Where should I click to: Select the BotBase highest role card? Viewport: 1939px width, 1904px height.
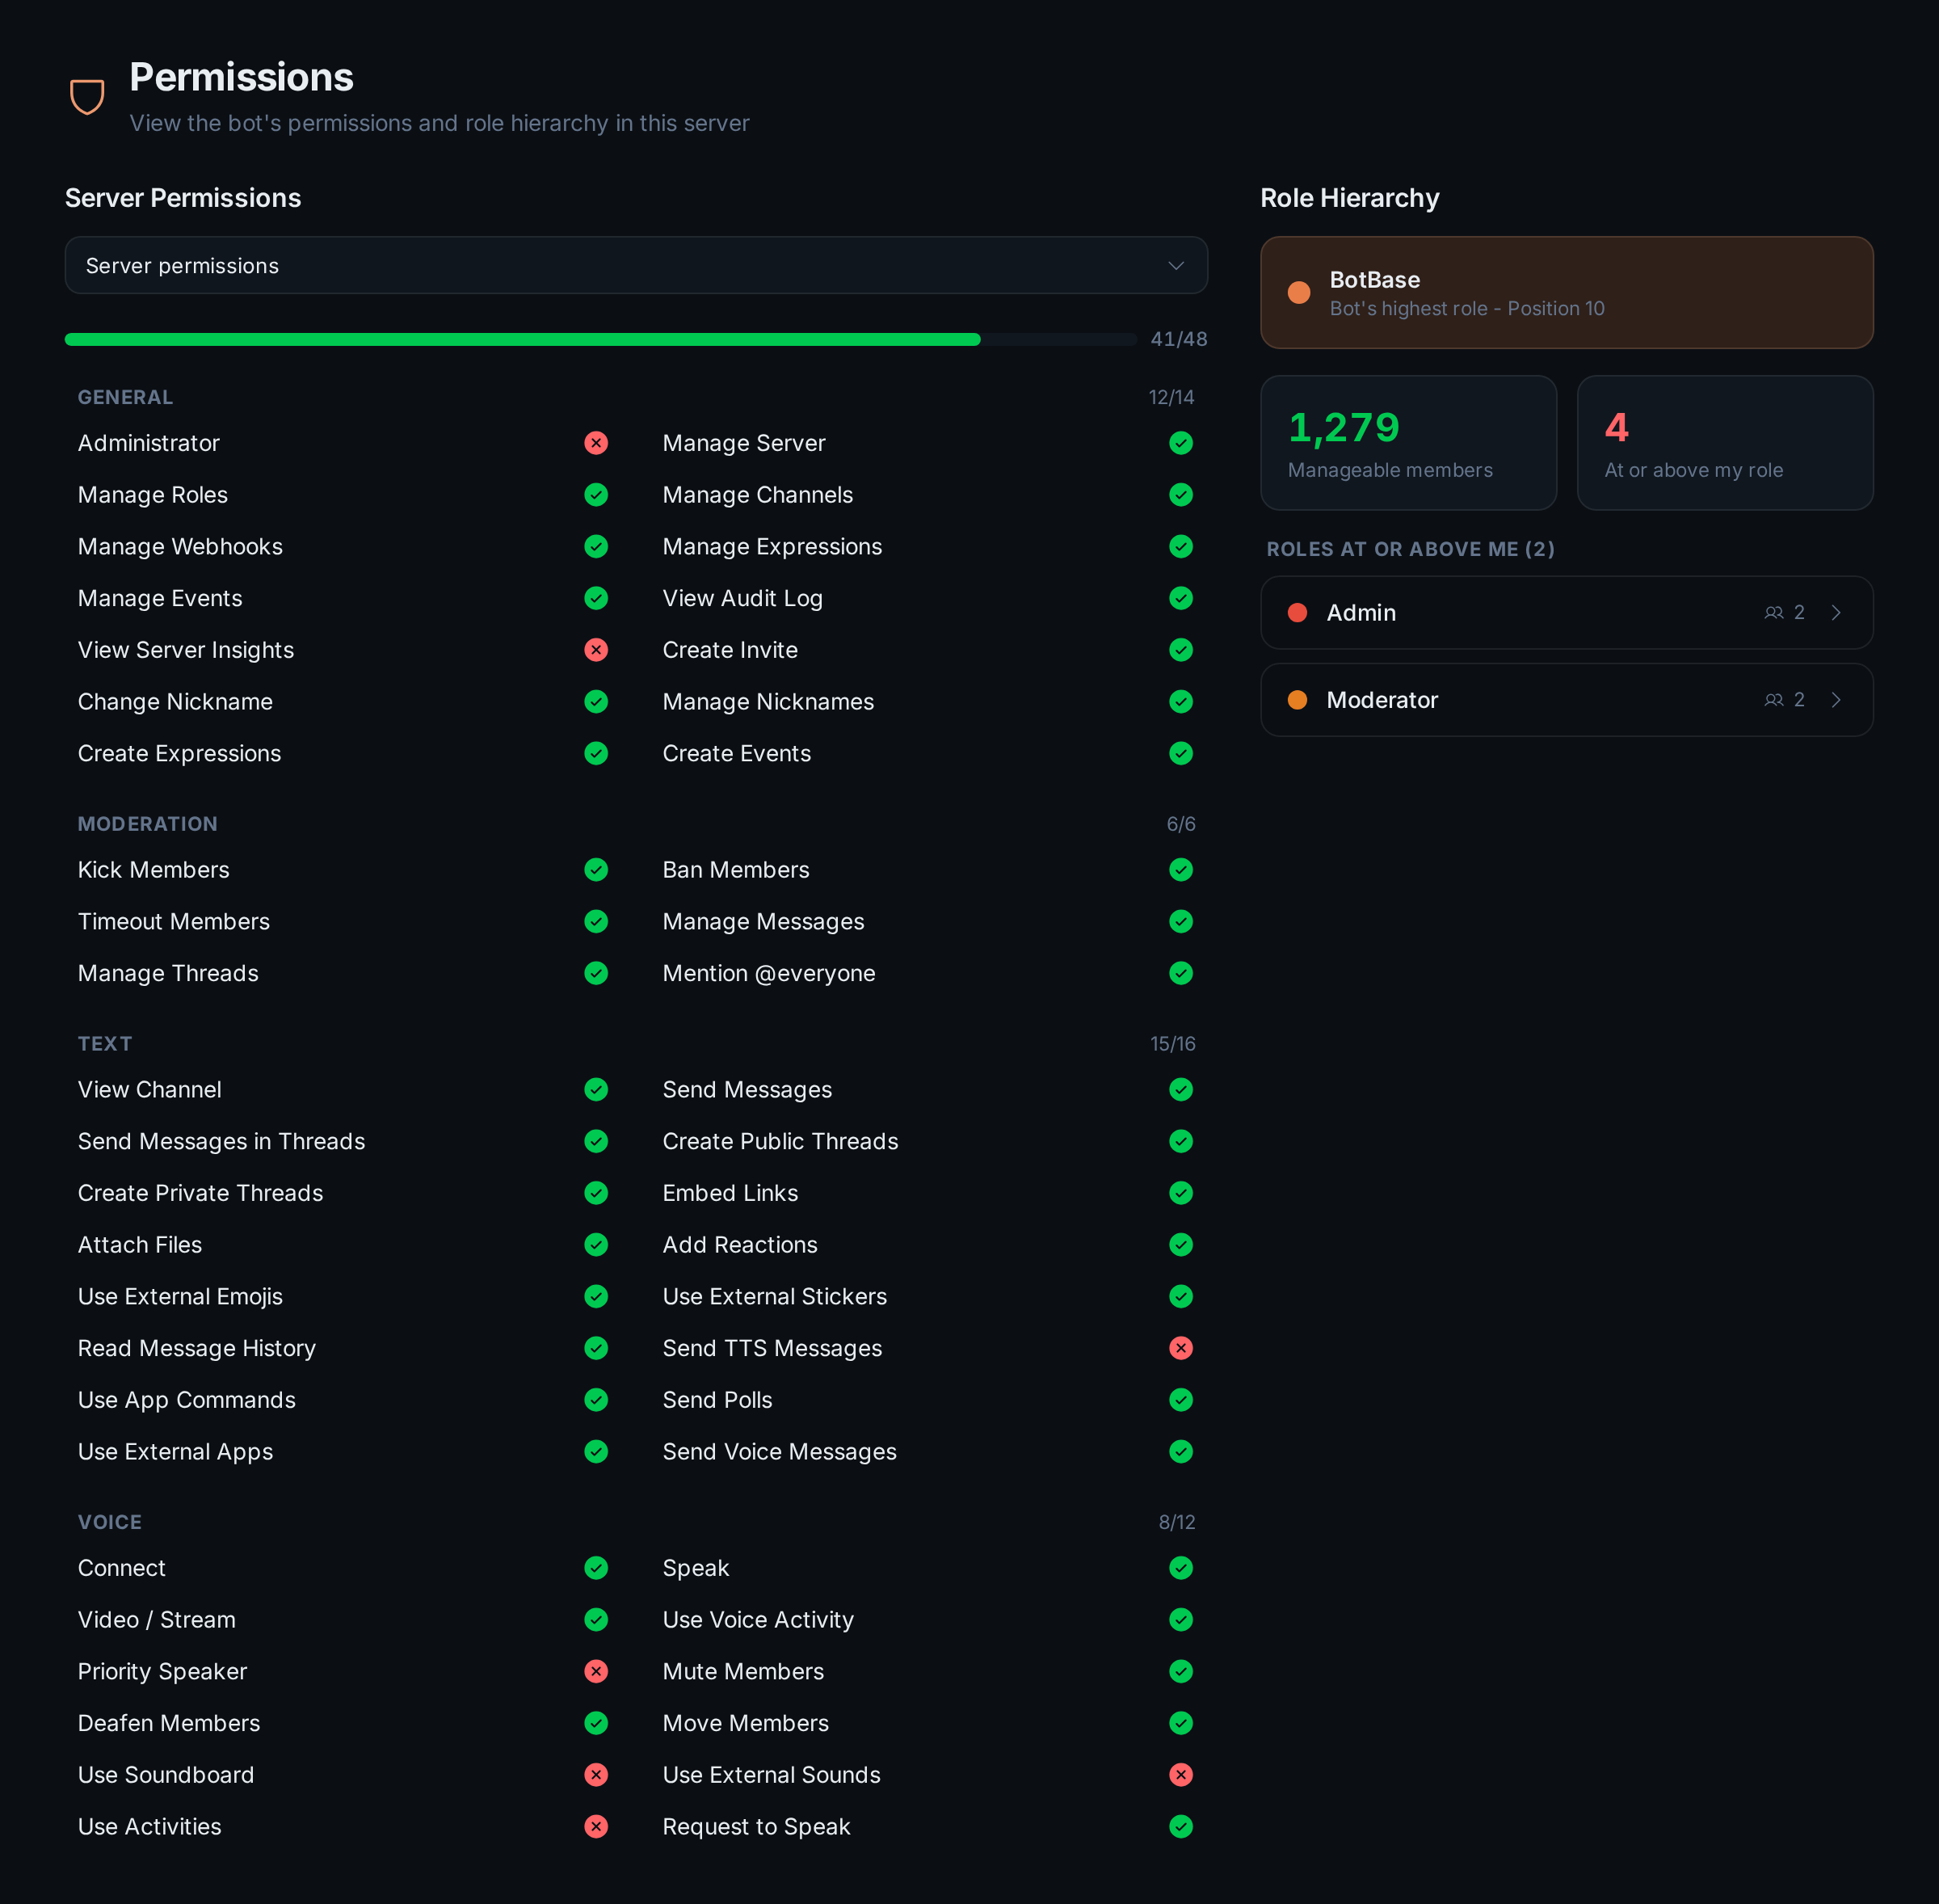click(x=1567, y=293)
